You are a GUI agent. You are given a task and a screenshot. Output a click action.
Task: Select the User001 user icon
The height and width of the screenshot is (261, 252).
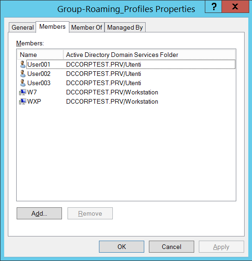(23, 64)
